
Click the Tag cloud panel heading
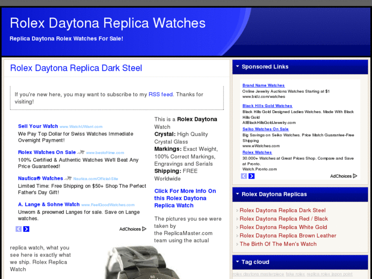pyautogui.click(x=255, y=262)
